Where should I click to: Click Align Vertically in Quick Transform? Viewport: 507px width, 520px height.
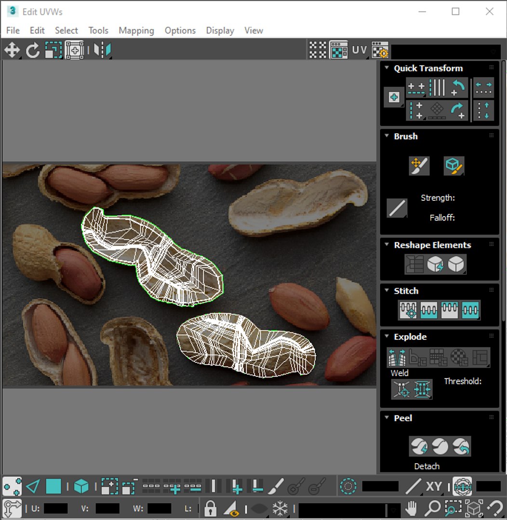[416, 110]
